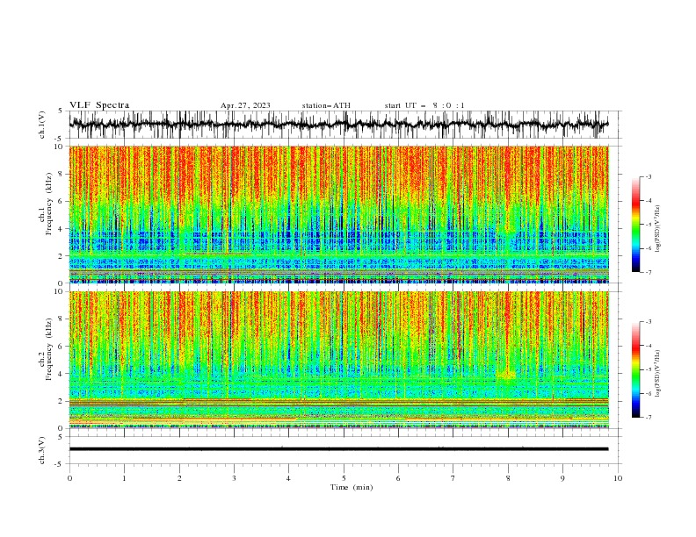Click the "VLF Spectra" title text
Image resolution: width=696 pixels, height=537 pixels.
[x=99, y=105]
